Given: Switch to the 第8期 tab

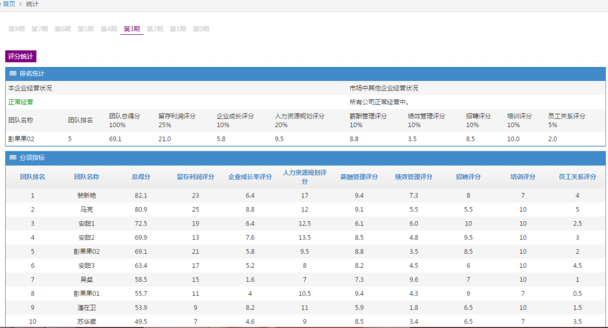Looking at the screenshot, I should [16, 29].
